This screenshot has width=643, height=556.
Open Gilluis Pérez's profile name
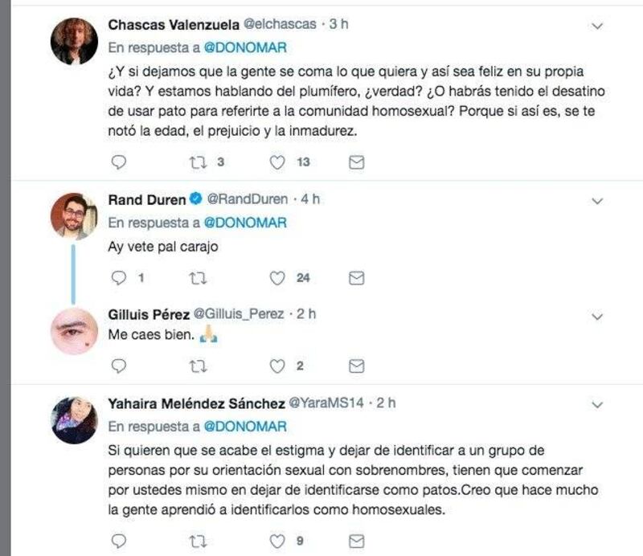pyautogui.click(x=149, y=314)
